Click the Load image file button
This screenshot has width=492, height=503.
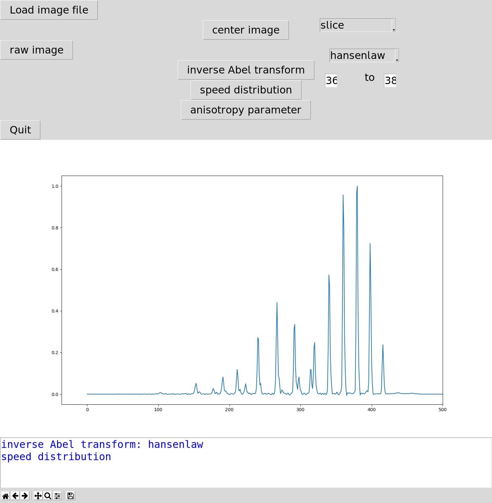[49, 10]
